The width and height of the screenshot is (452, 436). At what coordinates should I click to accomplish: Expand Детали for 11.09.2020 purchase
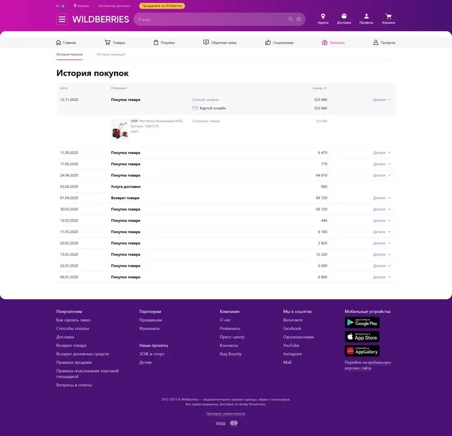tap(382, 152)
